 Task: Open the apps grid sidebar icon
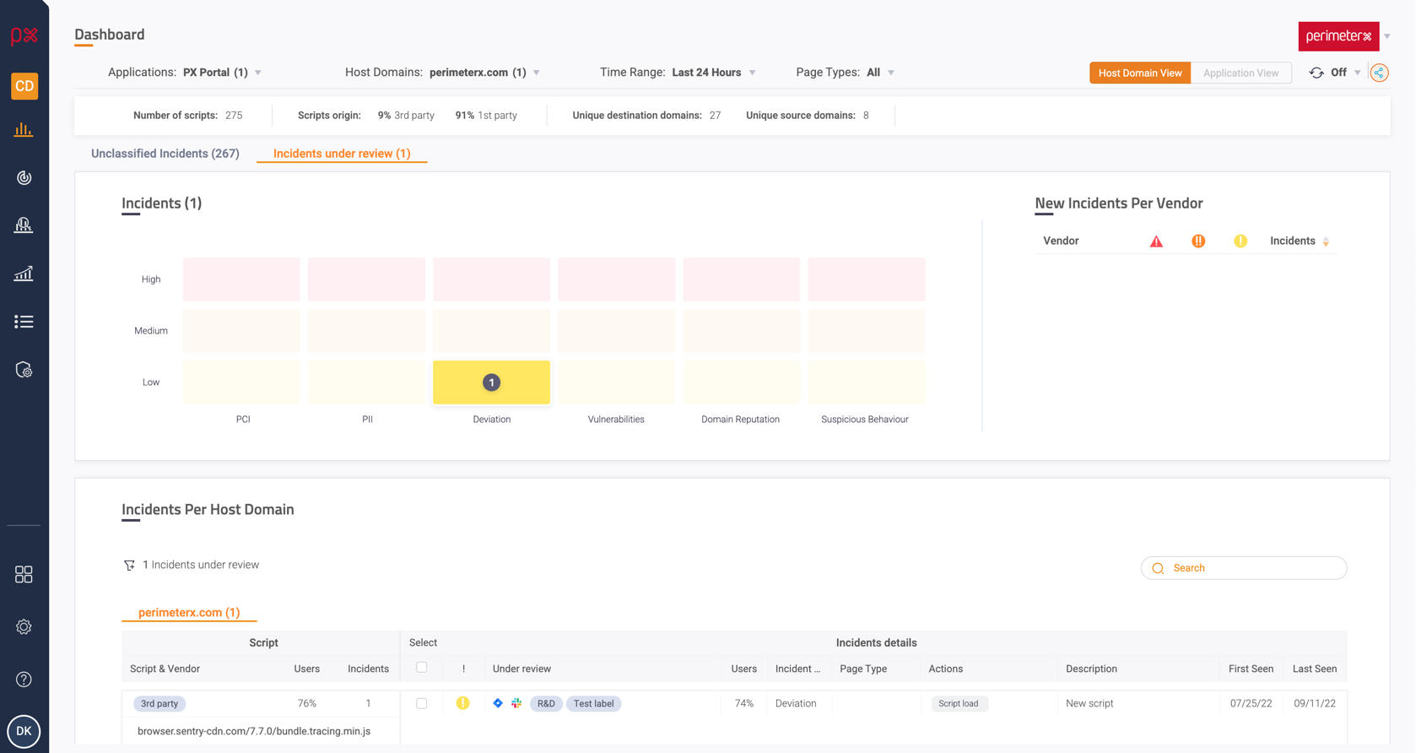24,575
